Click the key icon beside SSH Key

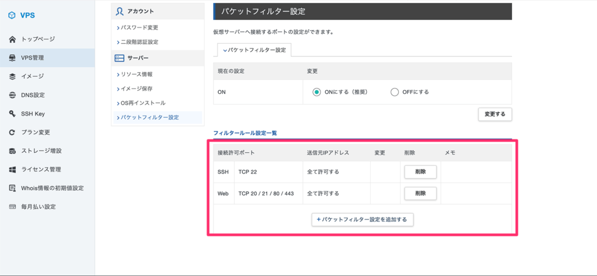click(13, 114)
